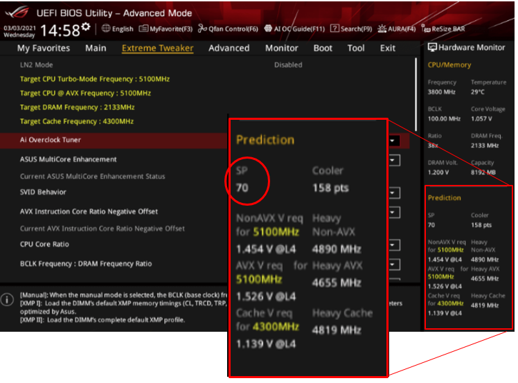Click Target DRAM Frequency : 2133MHz
Viewport: 518px width, 383px height.
[x=77, y=107]
